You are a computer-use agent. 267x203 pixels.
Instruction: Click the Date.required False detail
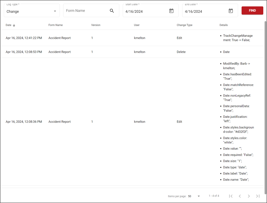[238, 155]
